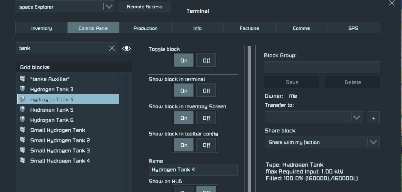The image size is (402, 192).
Task: Click the Name field containing Hydrogen Tank 4
Action: tap(193, 170)
